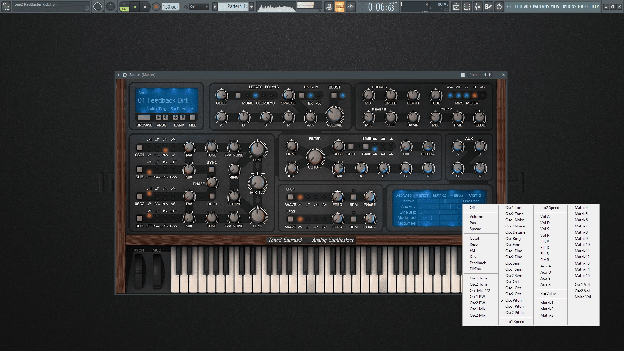Screen dimensions: 624x351
Task: Toggle PAT/SONG mode switch
Action: 124,7
